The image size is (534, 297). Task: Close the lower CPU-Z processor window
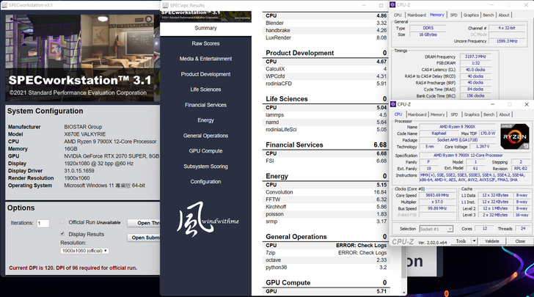pos(527,105)
